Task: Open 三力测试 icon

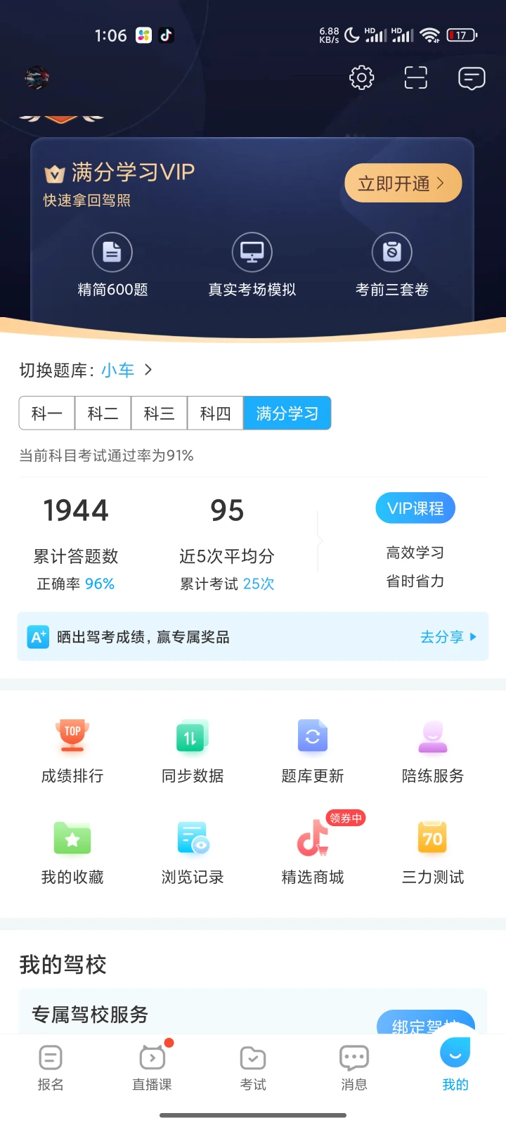Action: point(433,837)
